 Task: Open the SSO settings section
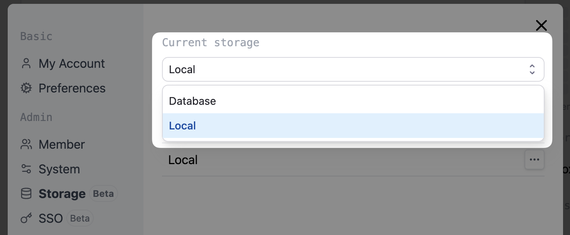tap(51, 218)
